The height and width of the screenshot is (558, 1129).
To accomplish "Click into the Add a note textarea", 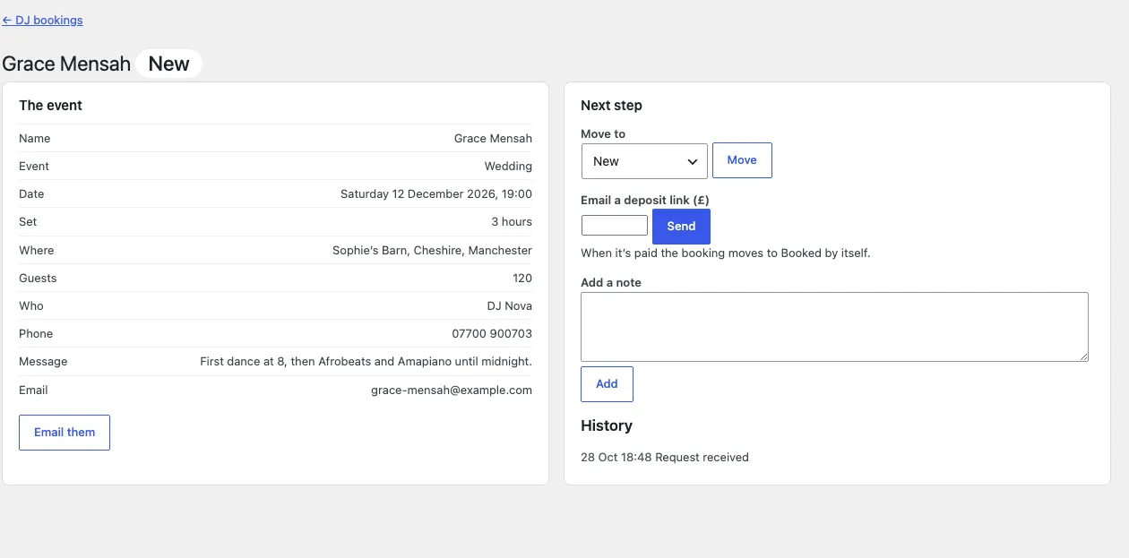I will [x=834, y=327].
